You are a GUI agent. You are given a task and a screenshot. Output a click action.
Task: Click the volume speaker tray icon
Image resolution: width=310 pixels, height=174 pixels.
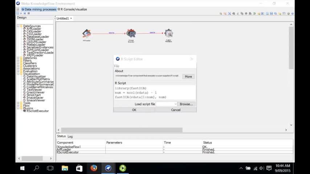tap(262, 168)
